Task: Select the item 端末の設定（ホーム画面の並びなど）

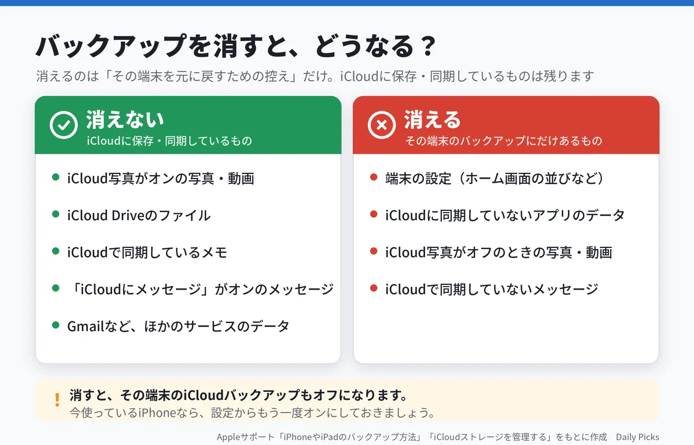Action: (495, 178)
